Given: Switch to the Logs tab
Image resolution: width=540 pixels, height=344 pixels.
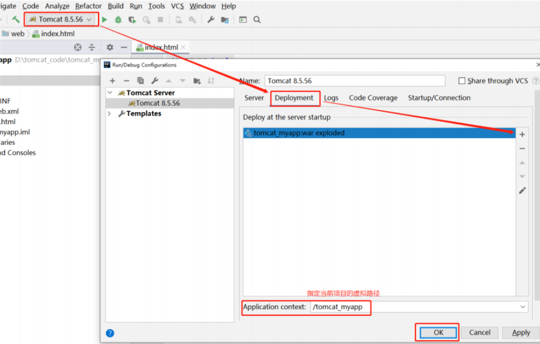Looking at the screenshot, I should [331, 98].
